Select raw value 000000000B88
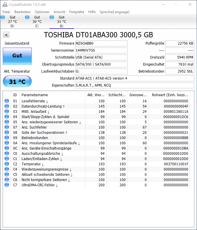This screenshot has height=230, width=197. (176, 138)
